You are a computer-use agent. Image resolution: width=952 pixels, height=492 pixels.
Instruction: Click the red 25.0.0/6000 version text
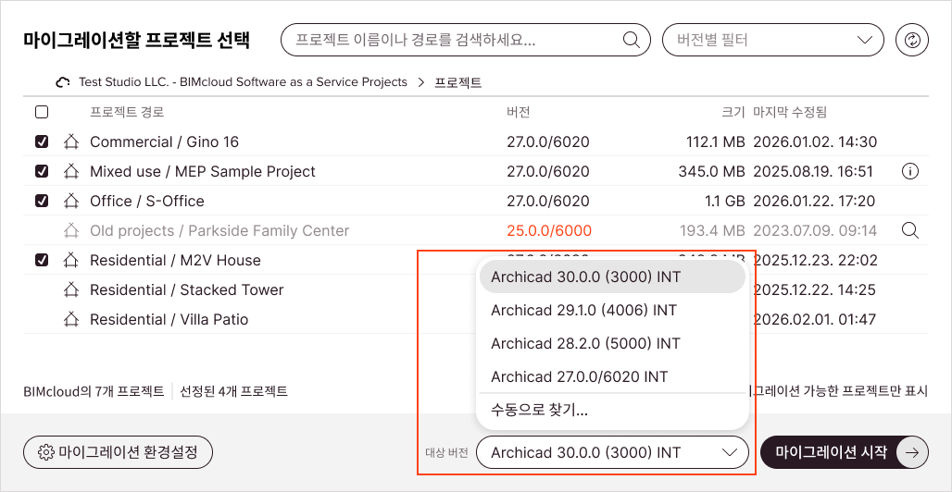coord(549,230)
